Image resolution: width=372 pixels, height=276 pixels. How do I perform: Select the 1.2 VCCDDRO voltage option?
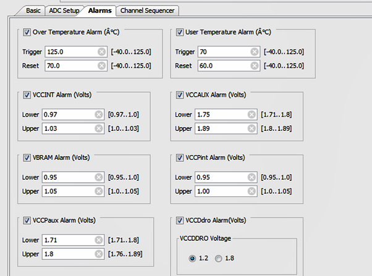[x=192, y=258]
